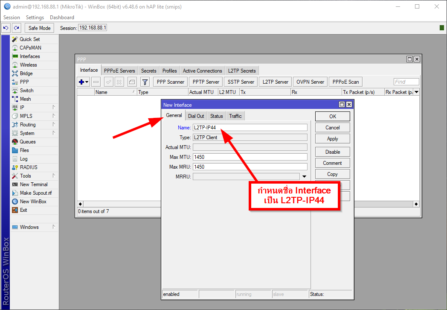The width and height of the screenshot is (447, 310).
Task: Open Log in sidebar
Action: 23,159
